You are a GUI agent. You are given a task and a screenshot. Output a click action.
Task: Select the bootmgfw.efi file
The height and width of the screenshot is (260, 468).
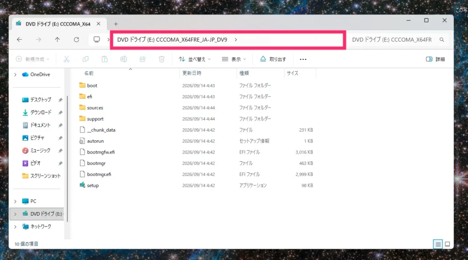pyautogui.click(x=101, y=152)
